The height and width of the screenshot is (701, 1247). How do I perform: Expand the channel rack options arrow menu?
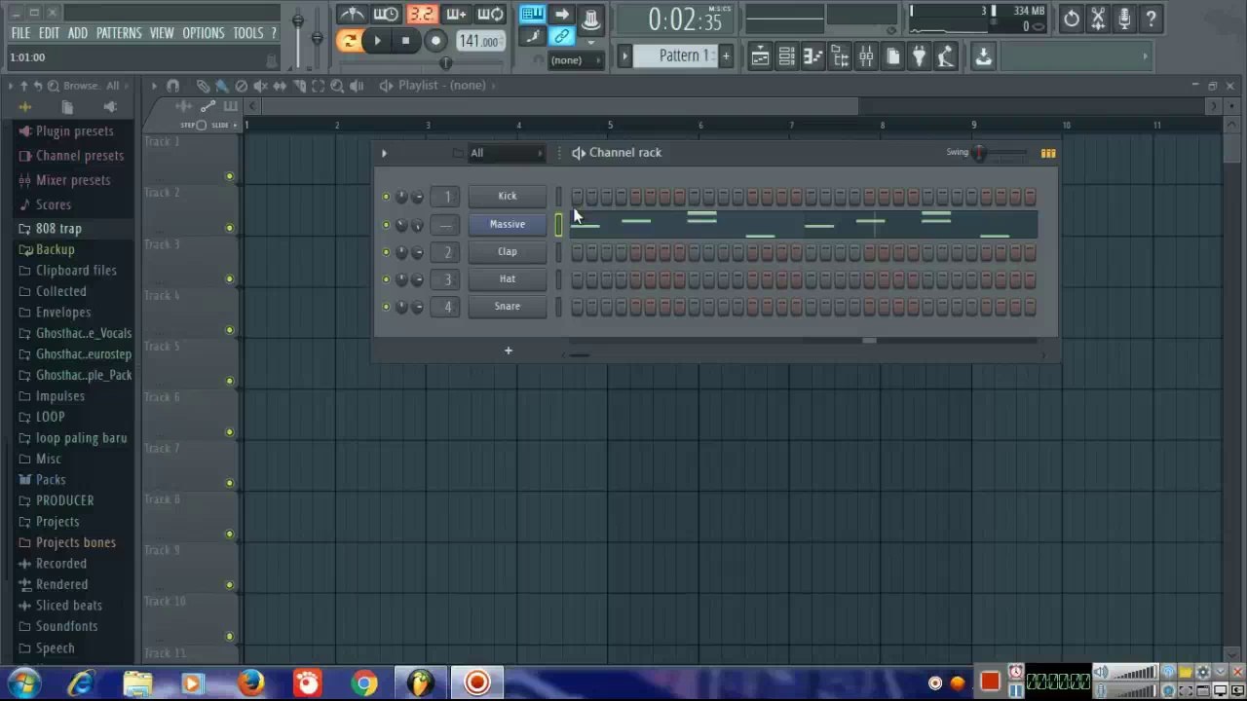tap(384, 153)
